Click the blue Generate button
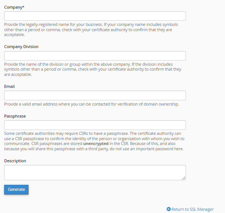Image resolution: width=225 pixels, height=213 pixels. [x=17, y=190]
